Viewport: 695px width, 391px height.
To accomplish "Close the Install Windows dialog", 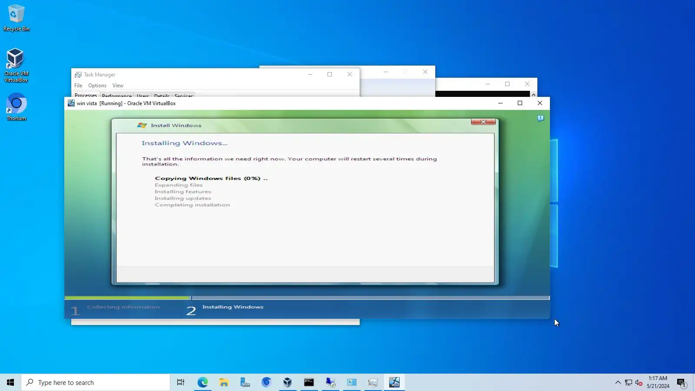I will click(x=483, y=122).
